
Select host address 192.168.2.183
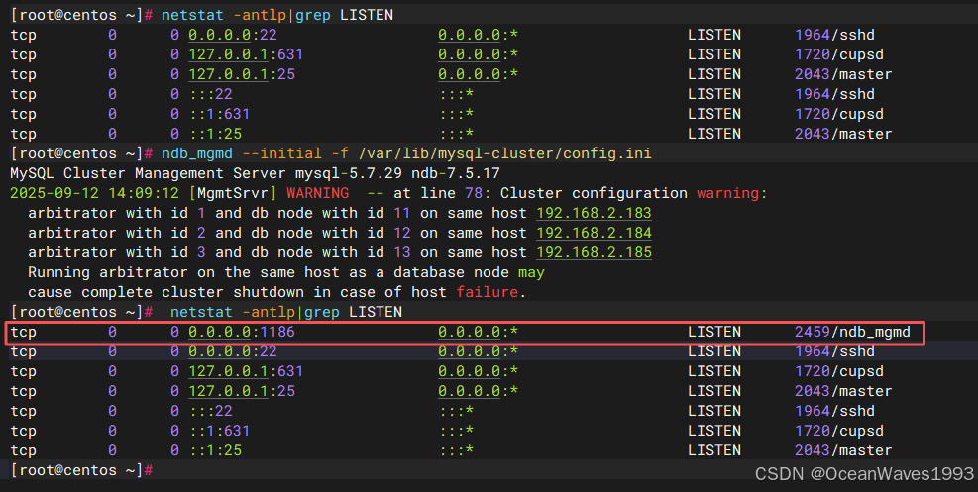594,213
